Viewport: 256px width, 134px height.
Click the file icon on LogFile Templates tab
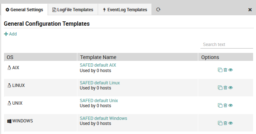click(x=54, y=10)
